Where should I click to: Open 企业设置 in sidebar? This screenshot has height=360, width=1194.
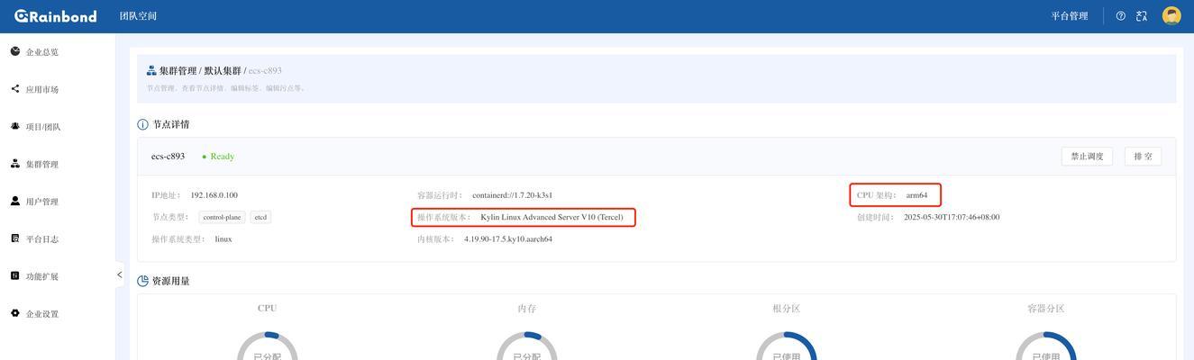(x=42, y=314)
